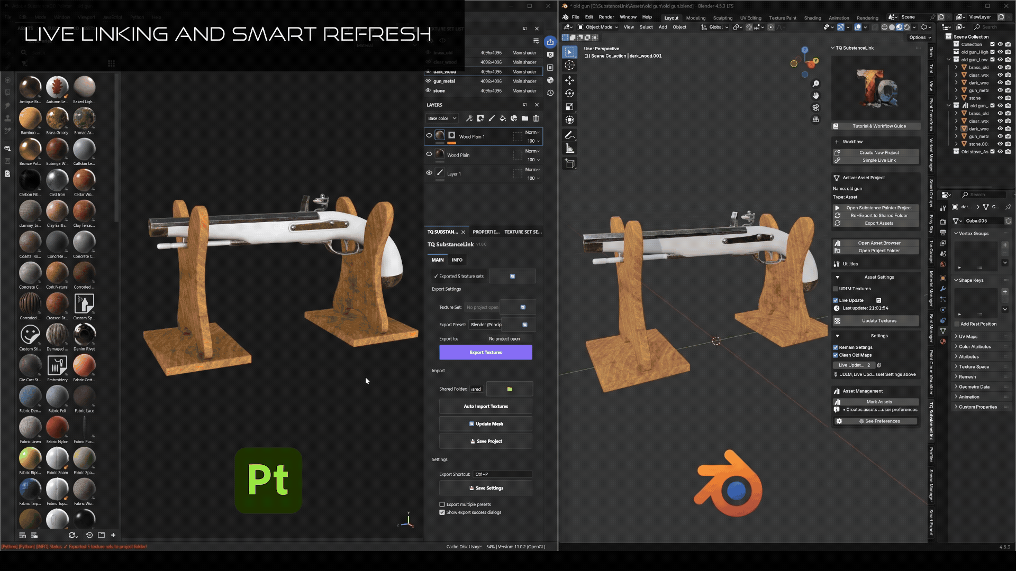
Task: Open the Object Mode dropdown
Action: click(x=598, y=27)
